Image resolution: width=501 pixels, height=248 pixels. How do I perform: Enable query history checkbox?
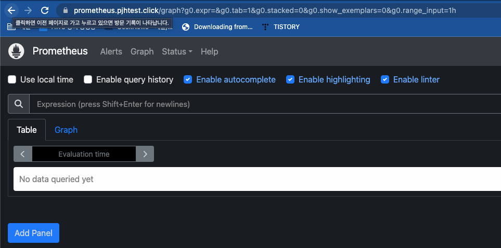88,79
